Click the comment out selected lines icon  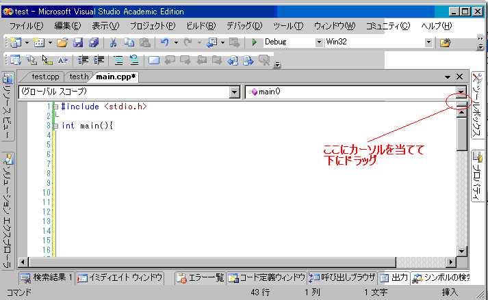pyautogui.click(x=118, y=60)
